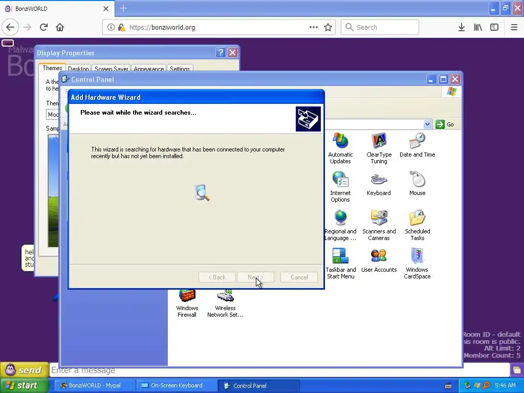Screen dimensions: 524x393
Task: Open Mouse settings icon
Action: [x=417, y=184]
